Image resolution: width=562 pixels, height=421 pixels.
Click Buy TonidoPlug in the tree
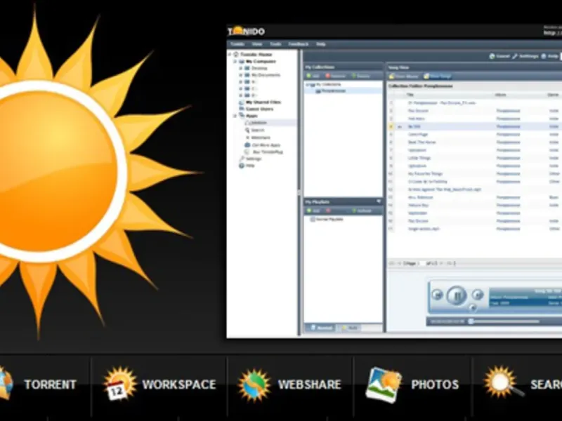click(x=268, y=152)
